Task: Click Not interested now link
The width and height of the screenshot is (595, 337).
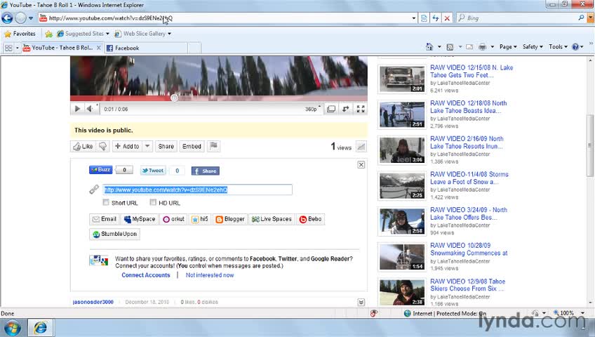Action: tap(210, 275)
